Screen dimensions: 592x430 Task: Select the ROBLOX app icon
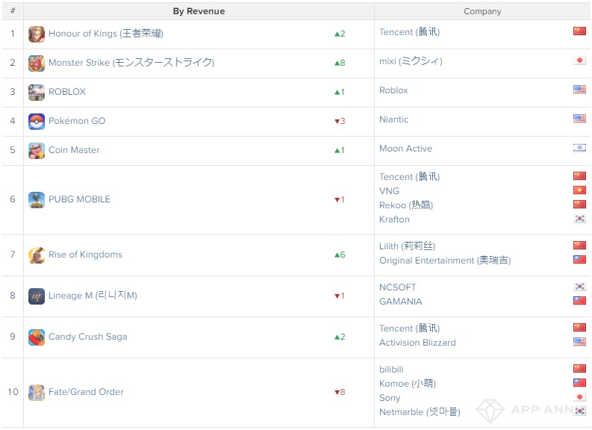pyautogui.click(x=37, y=92)
